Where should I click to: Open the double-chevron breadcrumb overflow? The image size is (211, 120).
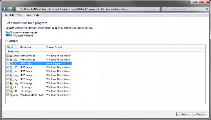click(21, 9)
